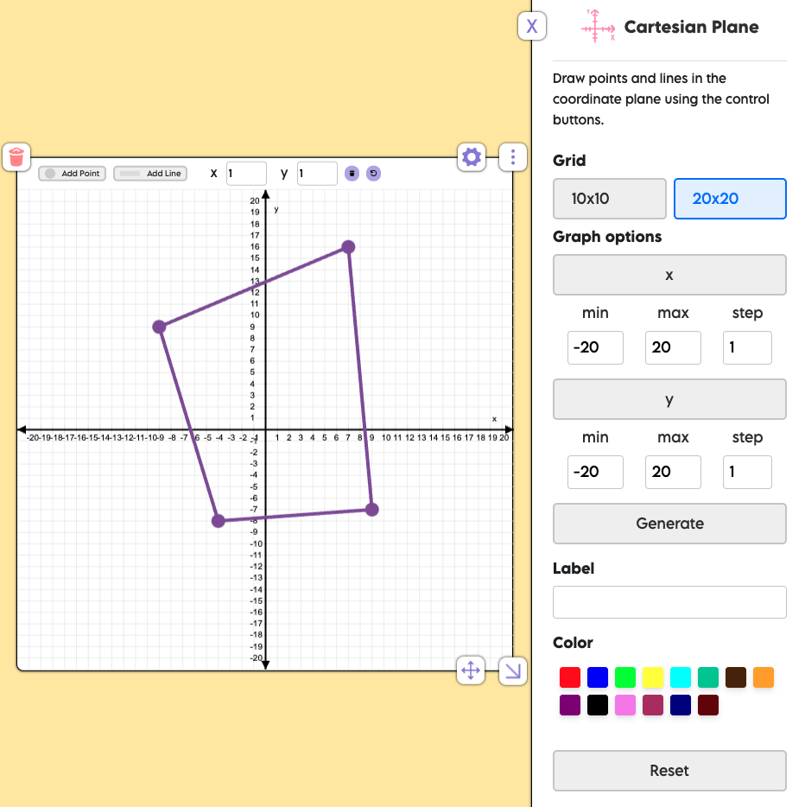805x807 pixels.
Task: Collapse the x graph options section
Action: point(669,275)
